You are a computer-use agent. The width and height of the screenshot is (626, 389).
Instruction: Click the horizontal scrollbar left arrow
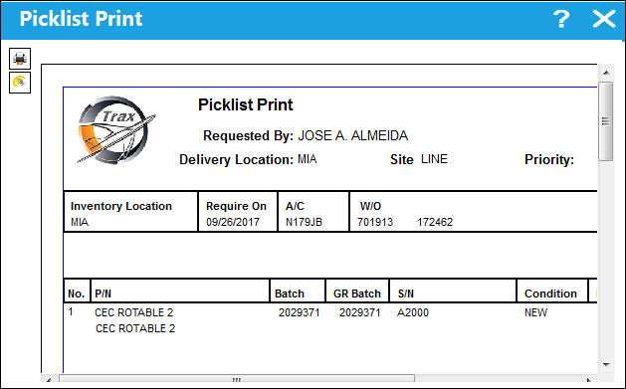49,379
